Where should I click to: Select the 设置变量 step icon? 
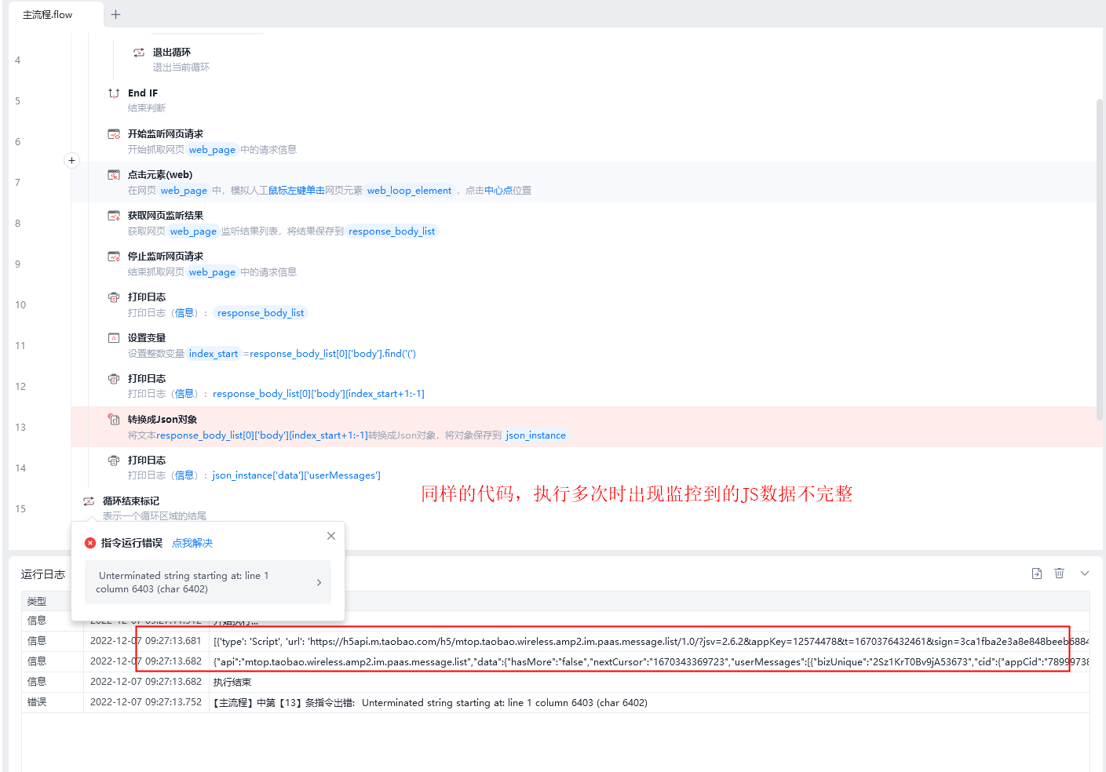114,338
